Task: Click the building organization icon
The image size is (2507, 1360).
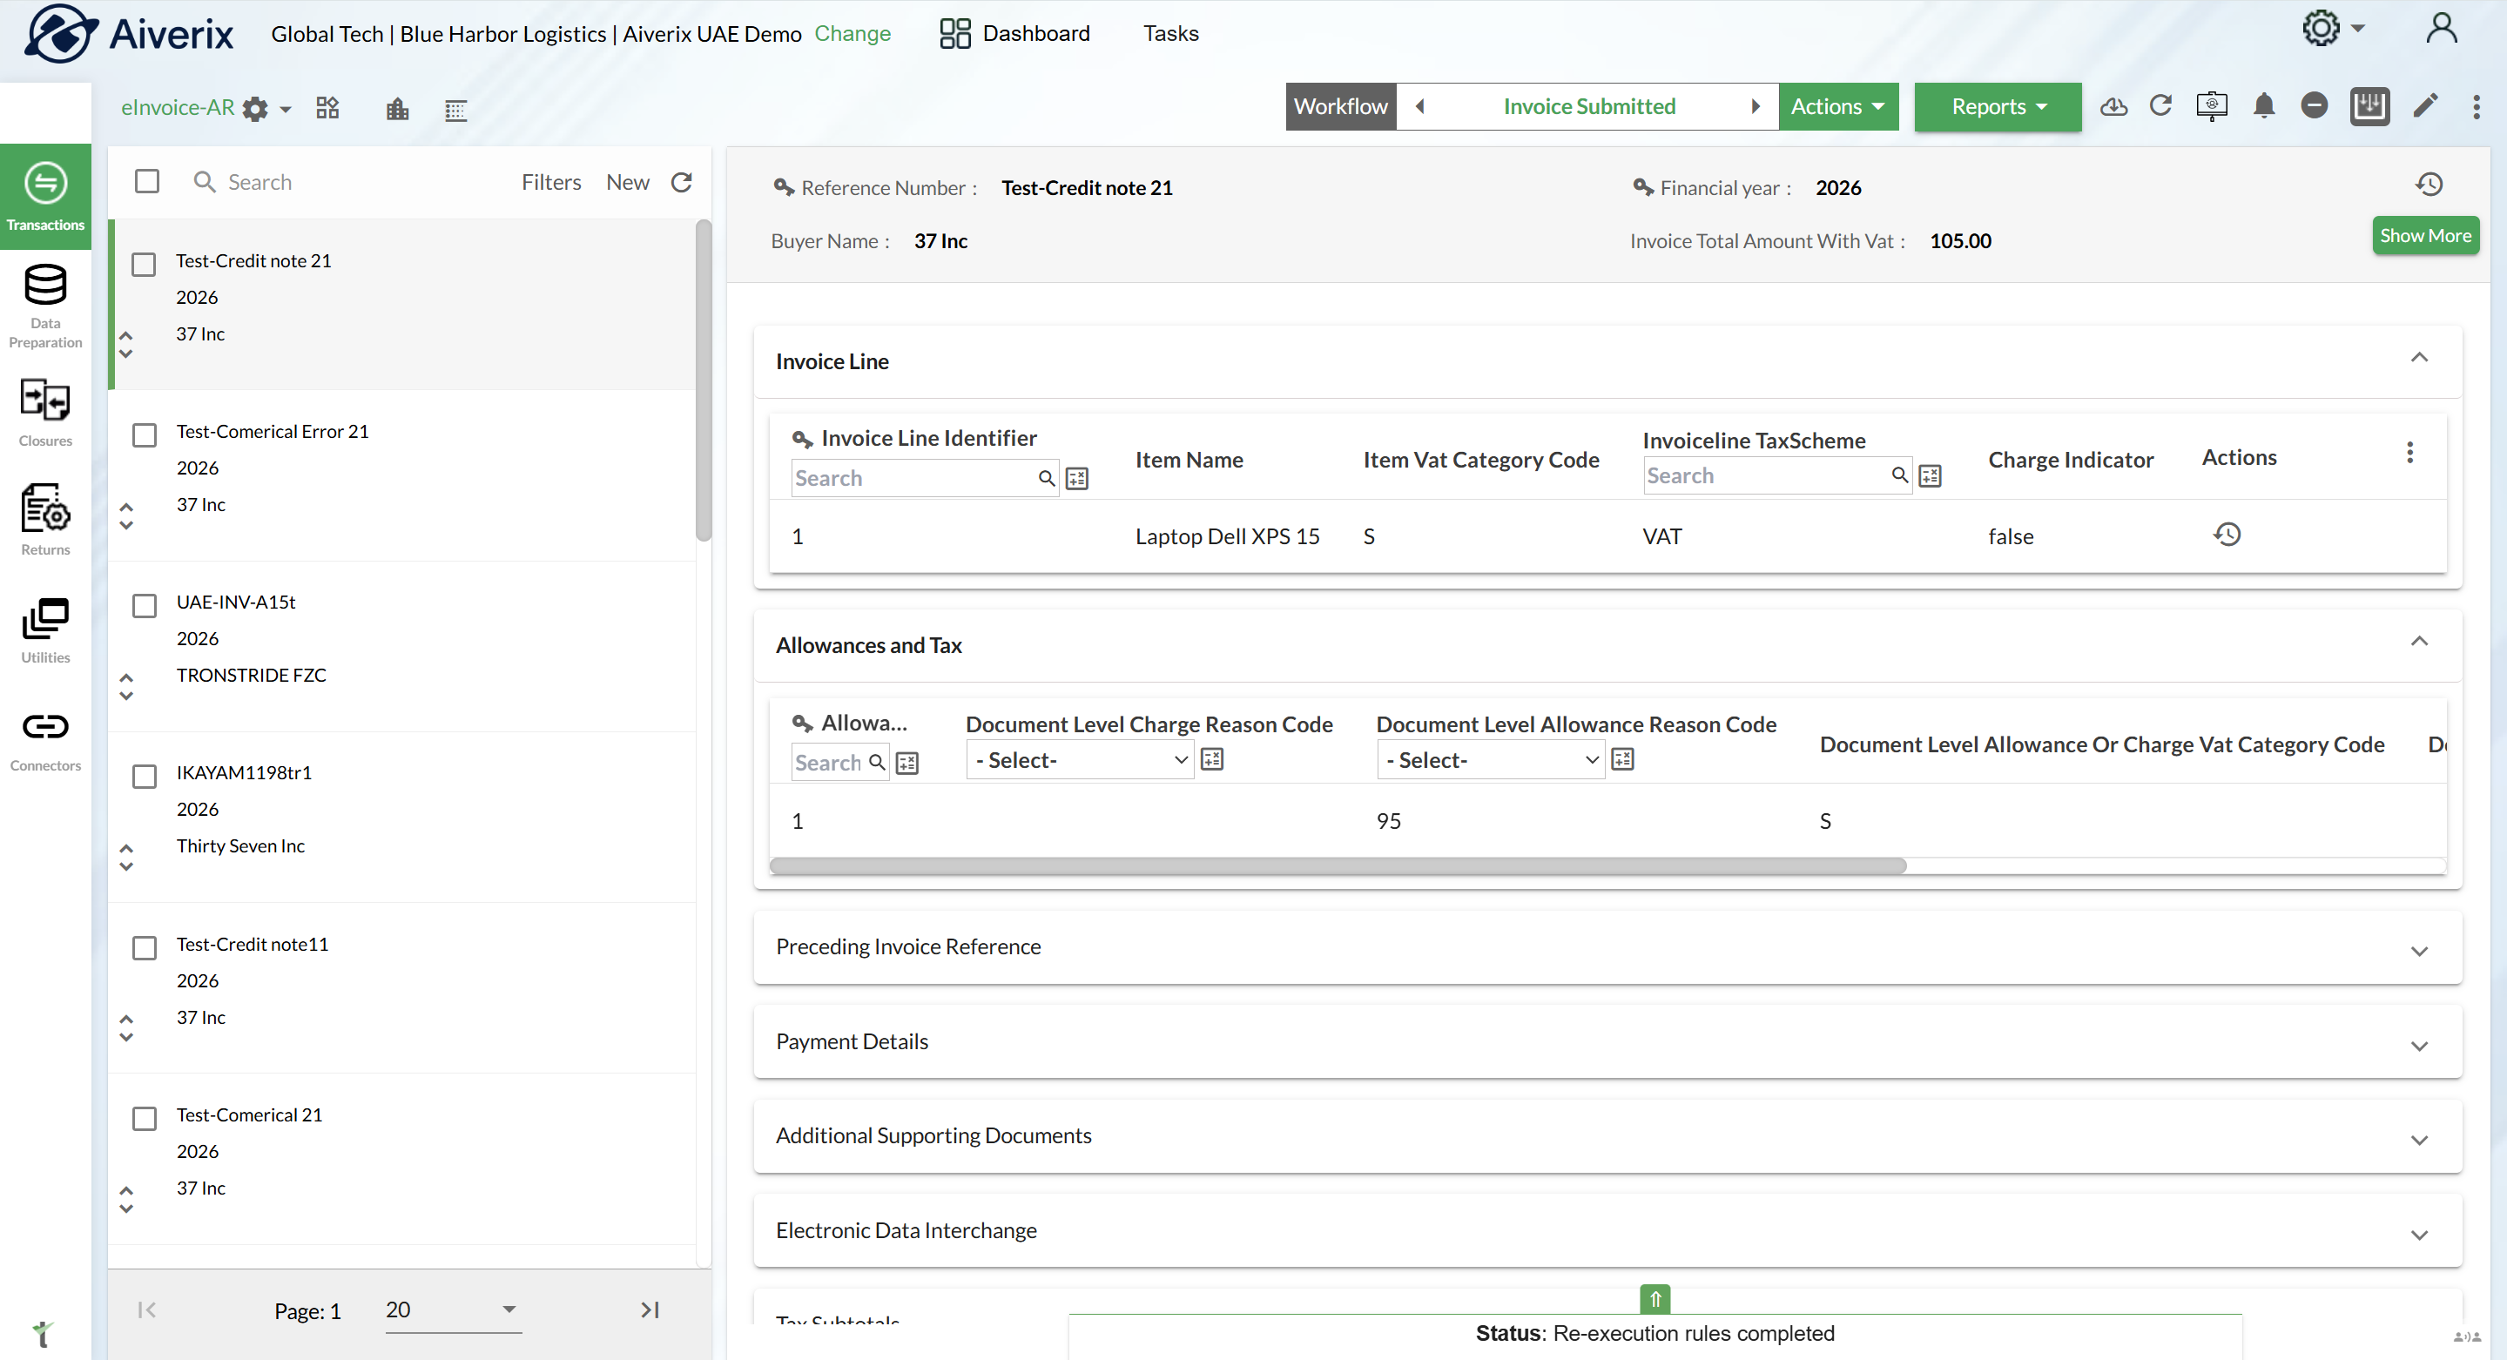Action: [397, 108]
